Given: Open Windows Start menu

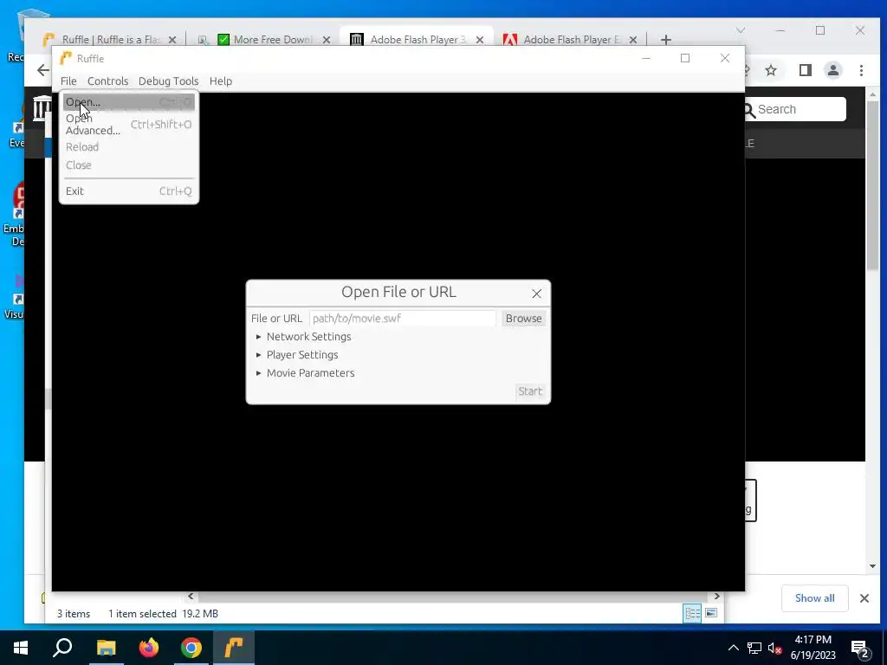Looking at the screenshot, I should (21, 648).
